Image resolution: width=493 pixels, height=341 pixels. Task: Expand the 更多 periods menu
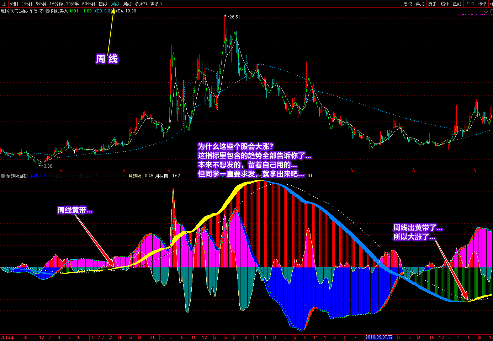pyautogui.click(x=156, y=4)
